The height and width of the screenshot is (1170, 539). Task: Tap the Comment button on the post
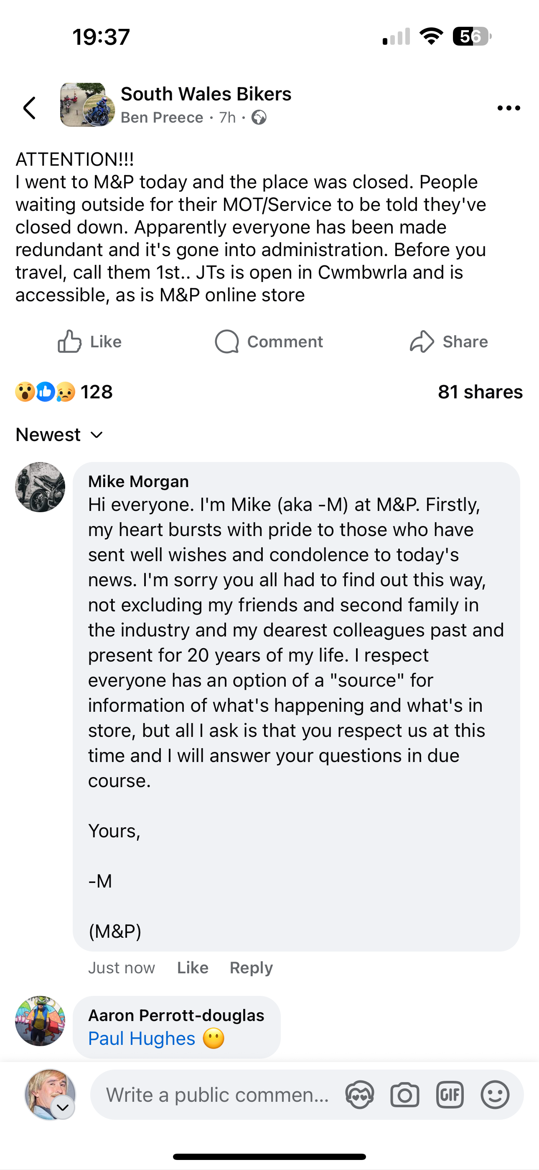[x=269, y=341]
